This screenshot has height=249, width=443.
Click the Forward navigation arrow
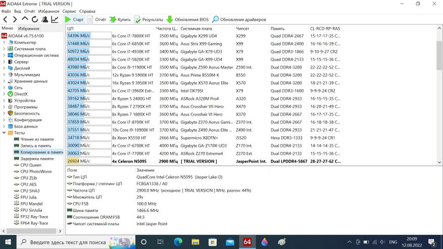15,20
